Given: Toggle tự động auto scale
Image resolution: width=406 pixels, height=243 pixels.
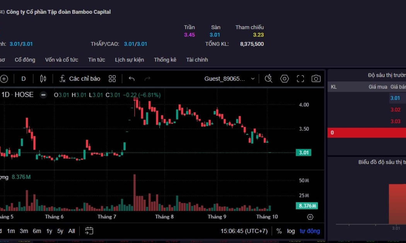Looking at the screenshot, I should (x=310, y=231).
